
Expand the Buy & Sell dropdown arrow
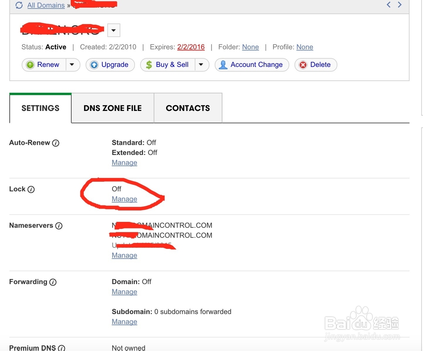click(x=201, y=65)
